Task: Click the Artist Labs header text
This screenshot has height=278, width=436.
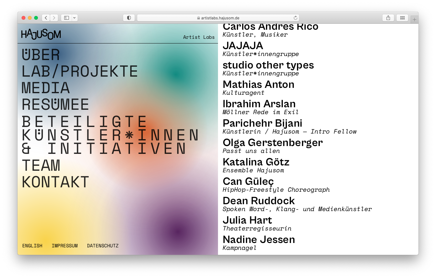Action: pos(199,37)
